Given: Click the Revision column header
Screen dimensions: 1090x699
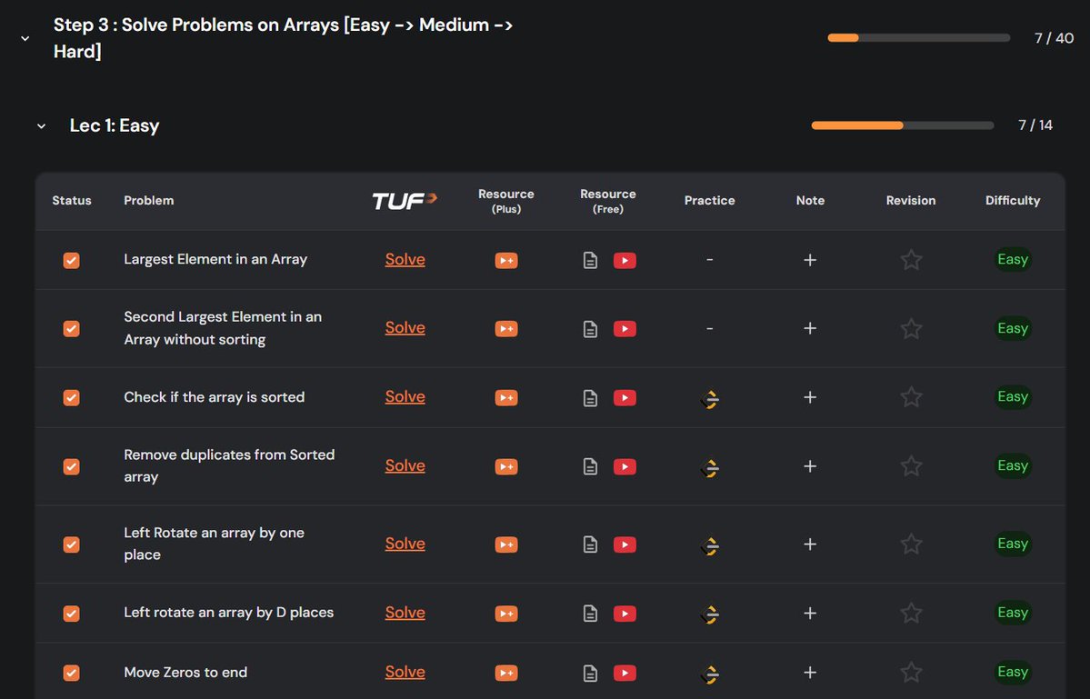Looking at the screenshot, I should [911, 200].
